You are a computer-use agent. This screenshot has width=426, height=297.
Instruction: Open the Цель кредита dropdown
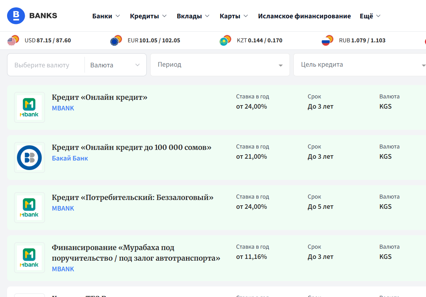coord(360,65)
